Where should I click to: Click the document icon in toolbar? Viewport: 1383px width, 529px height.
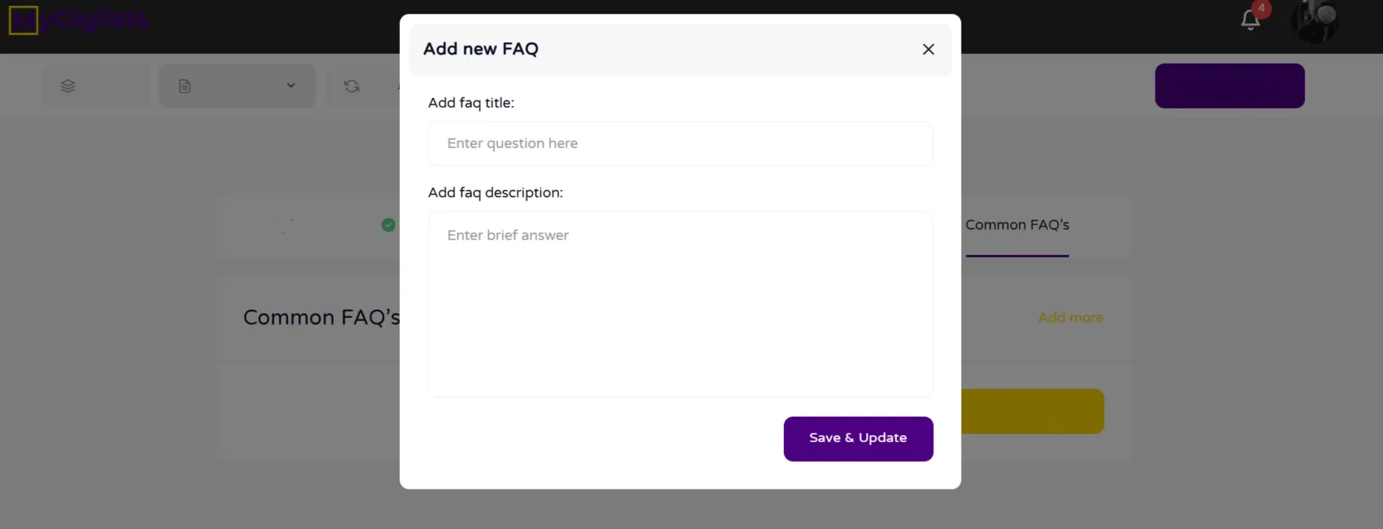click(185, 86)
